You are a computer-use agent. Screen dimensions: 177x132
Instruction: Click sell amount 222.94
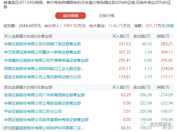click(146, 103)
